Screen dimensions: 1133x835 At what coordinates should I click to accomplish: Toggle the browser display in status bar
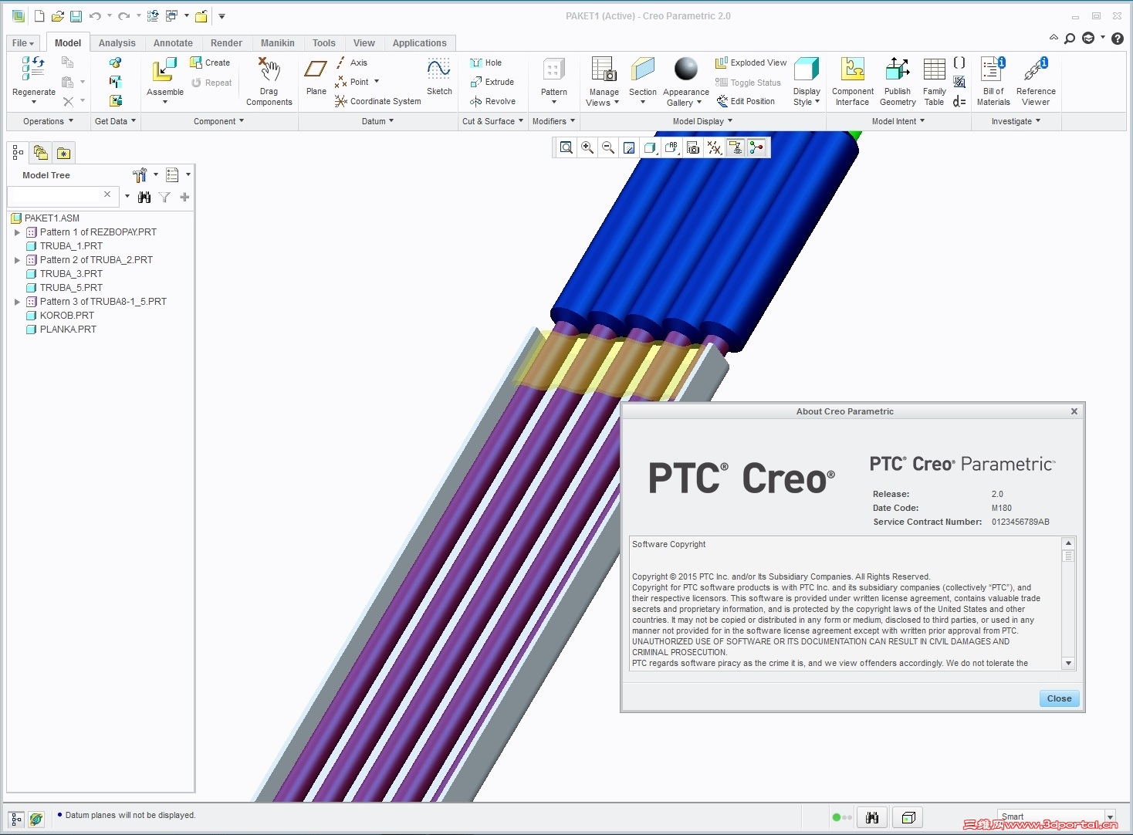tap(36, 819)
